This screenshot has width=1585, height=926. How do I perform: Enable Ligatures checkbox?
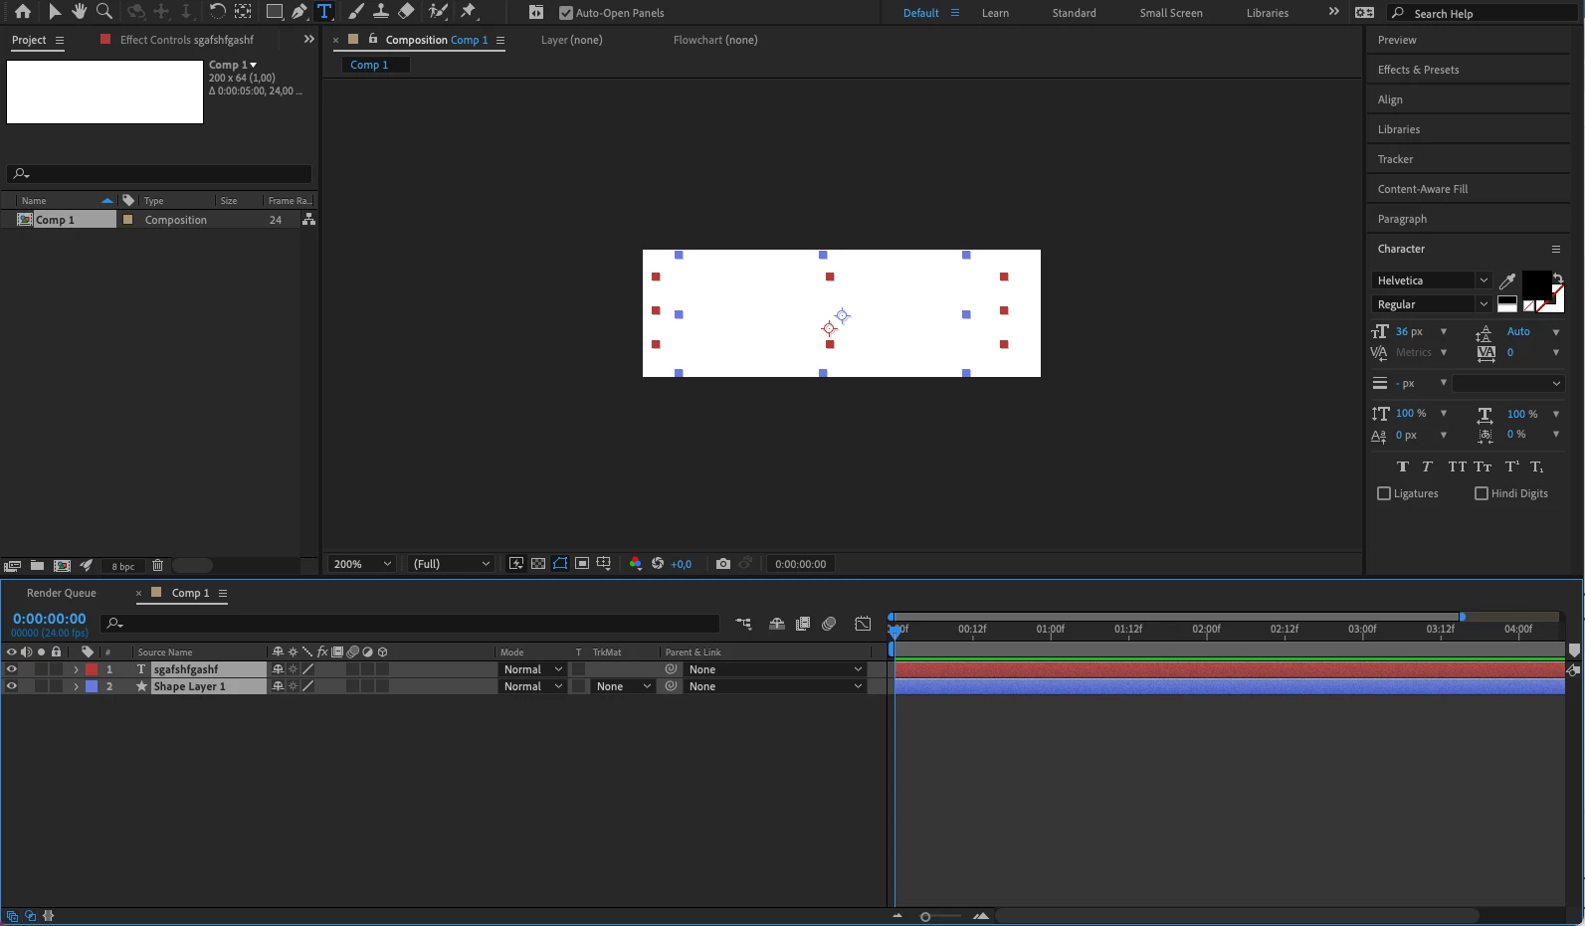[x=1384, y=493]
